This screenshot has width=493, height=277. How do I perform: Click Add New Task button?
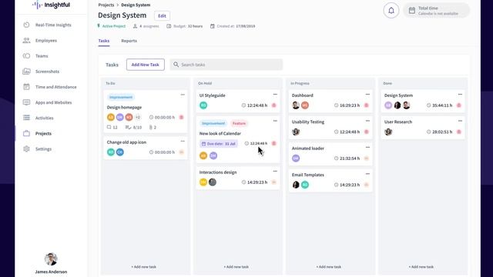pos(146,65)
